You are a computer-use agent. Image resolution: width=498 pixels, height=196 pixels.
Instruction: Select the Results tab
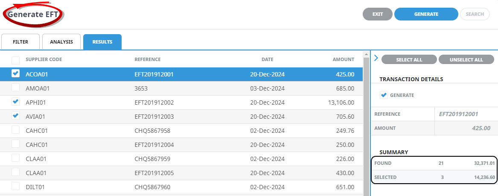[102, 42]
